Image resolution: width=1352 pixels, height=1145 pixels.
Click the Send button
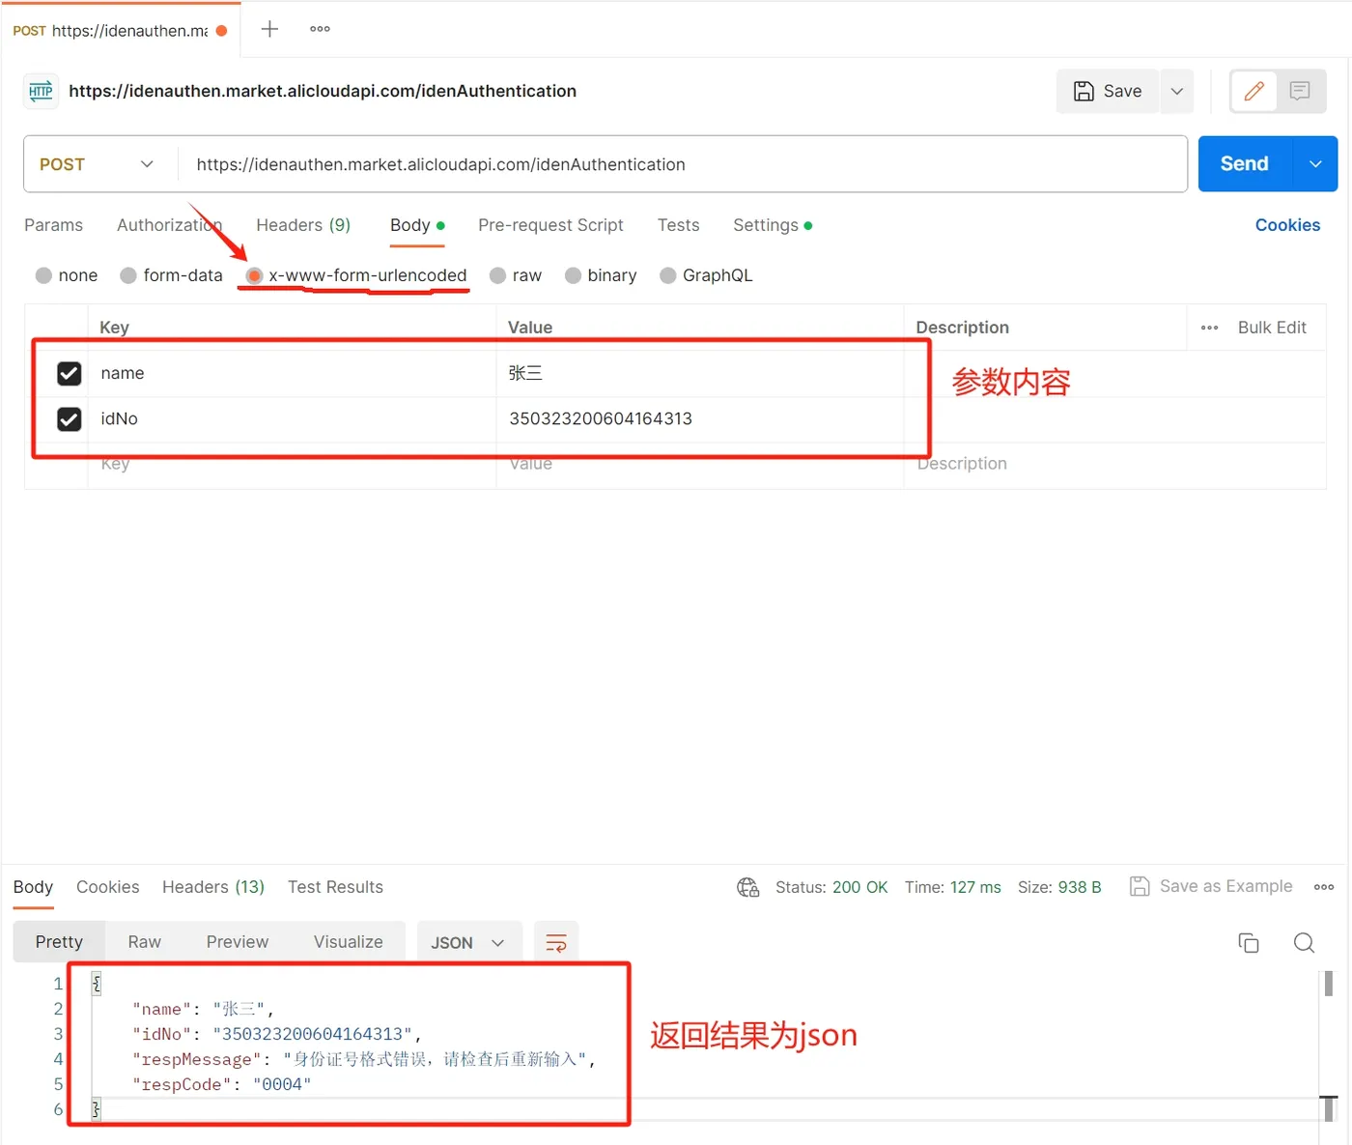tap(1244, 163)
